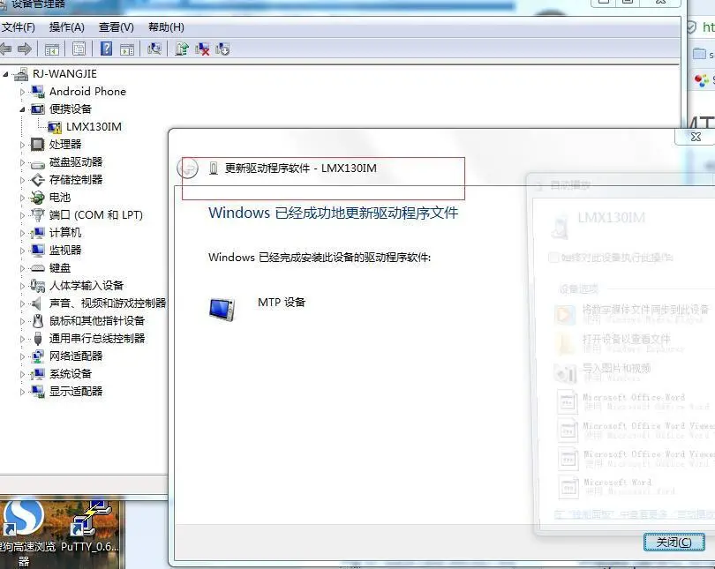Screen dimensions: 715x569
Task: Collapse the RJ-WANGJIE root node
Action: (5, 74)
